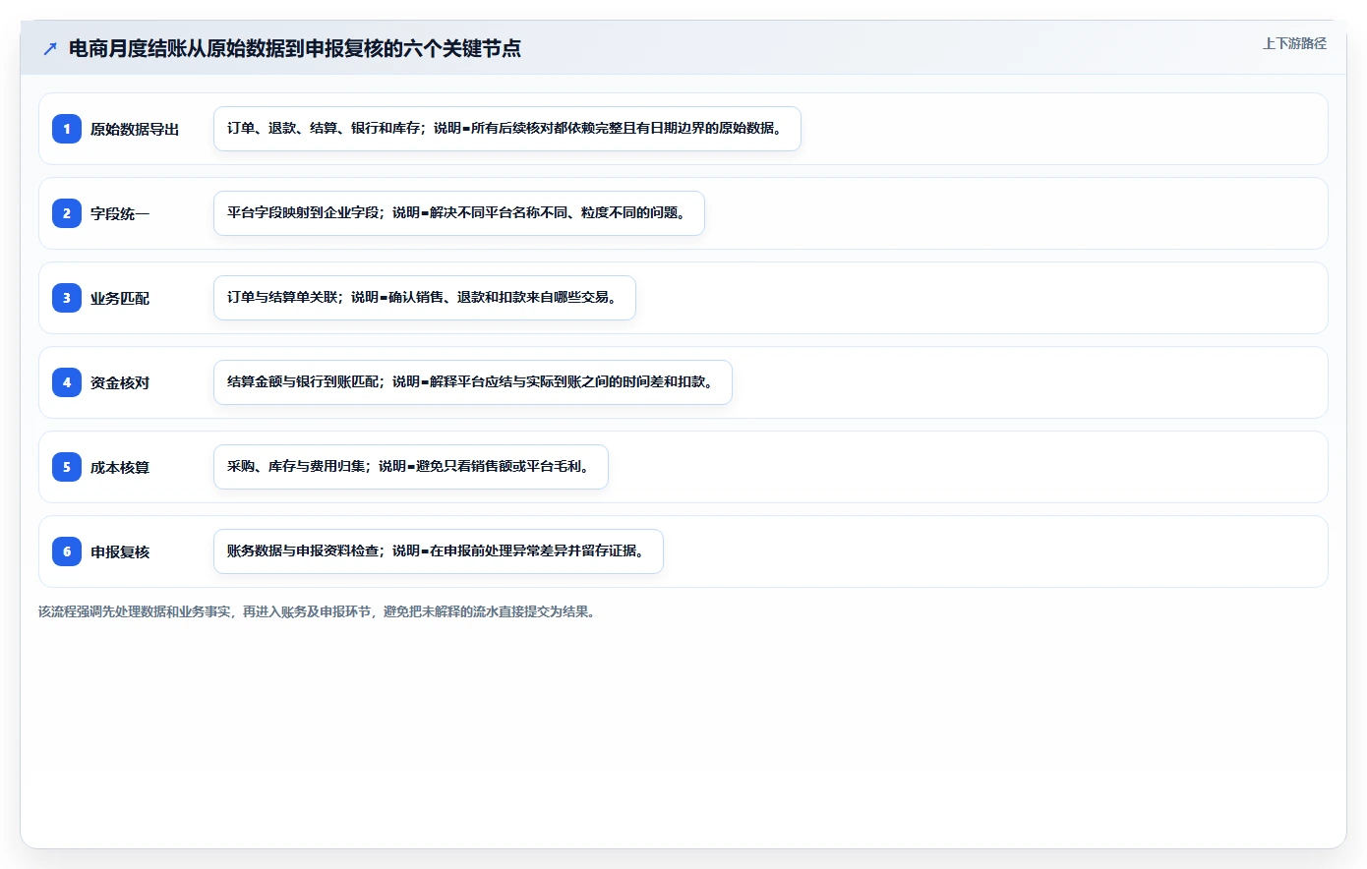Open the description box starting 订单与结算单关联

click(x=425, y=298)
